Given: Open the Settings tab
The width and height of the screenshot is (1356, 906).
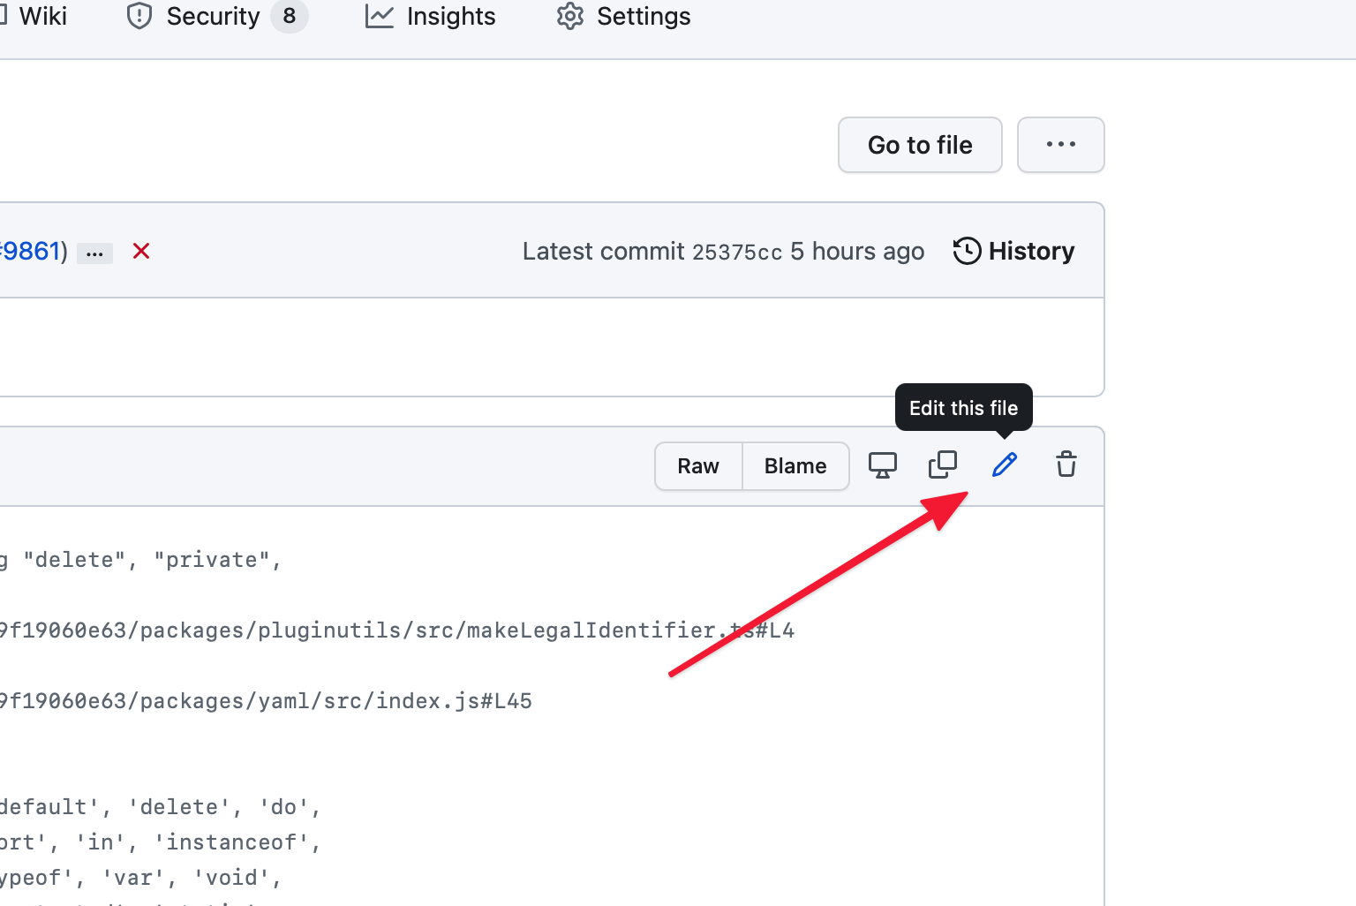Looking at the screenshot, I should point(623,16).
